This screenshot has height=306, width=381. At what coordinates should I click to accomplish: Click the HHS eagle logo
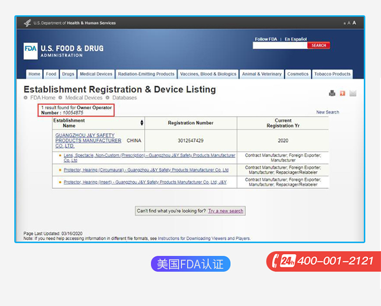[27, 23]
